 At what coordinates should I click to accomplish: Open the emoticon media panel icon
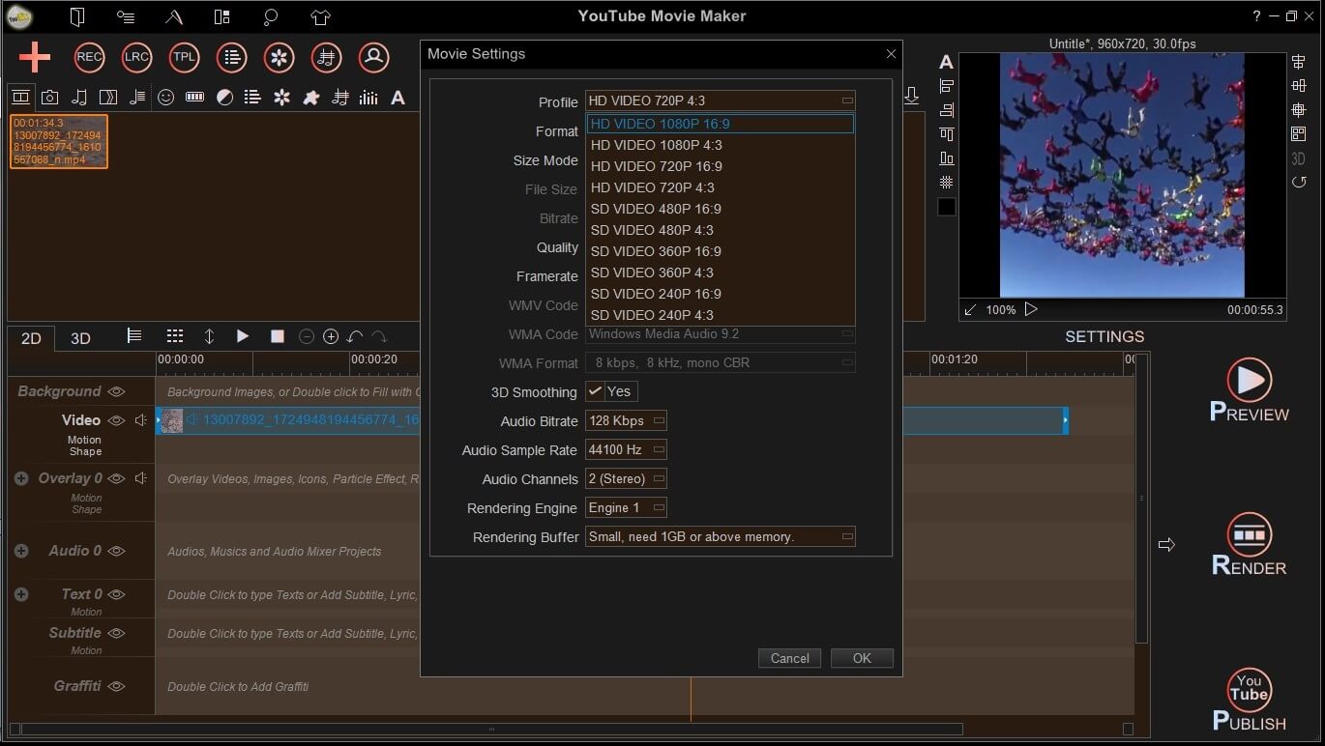tap(165, 97)
